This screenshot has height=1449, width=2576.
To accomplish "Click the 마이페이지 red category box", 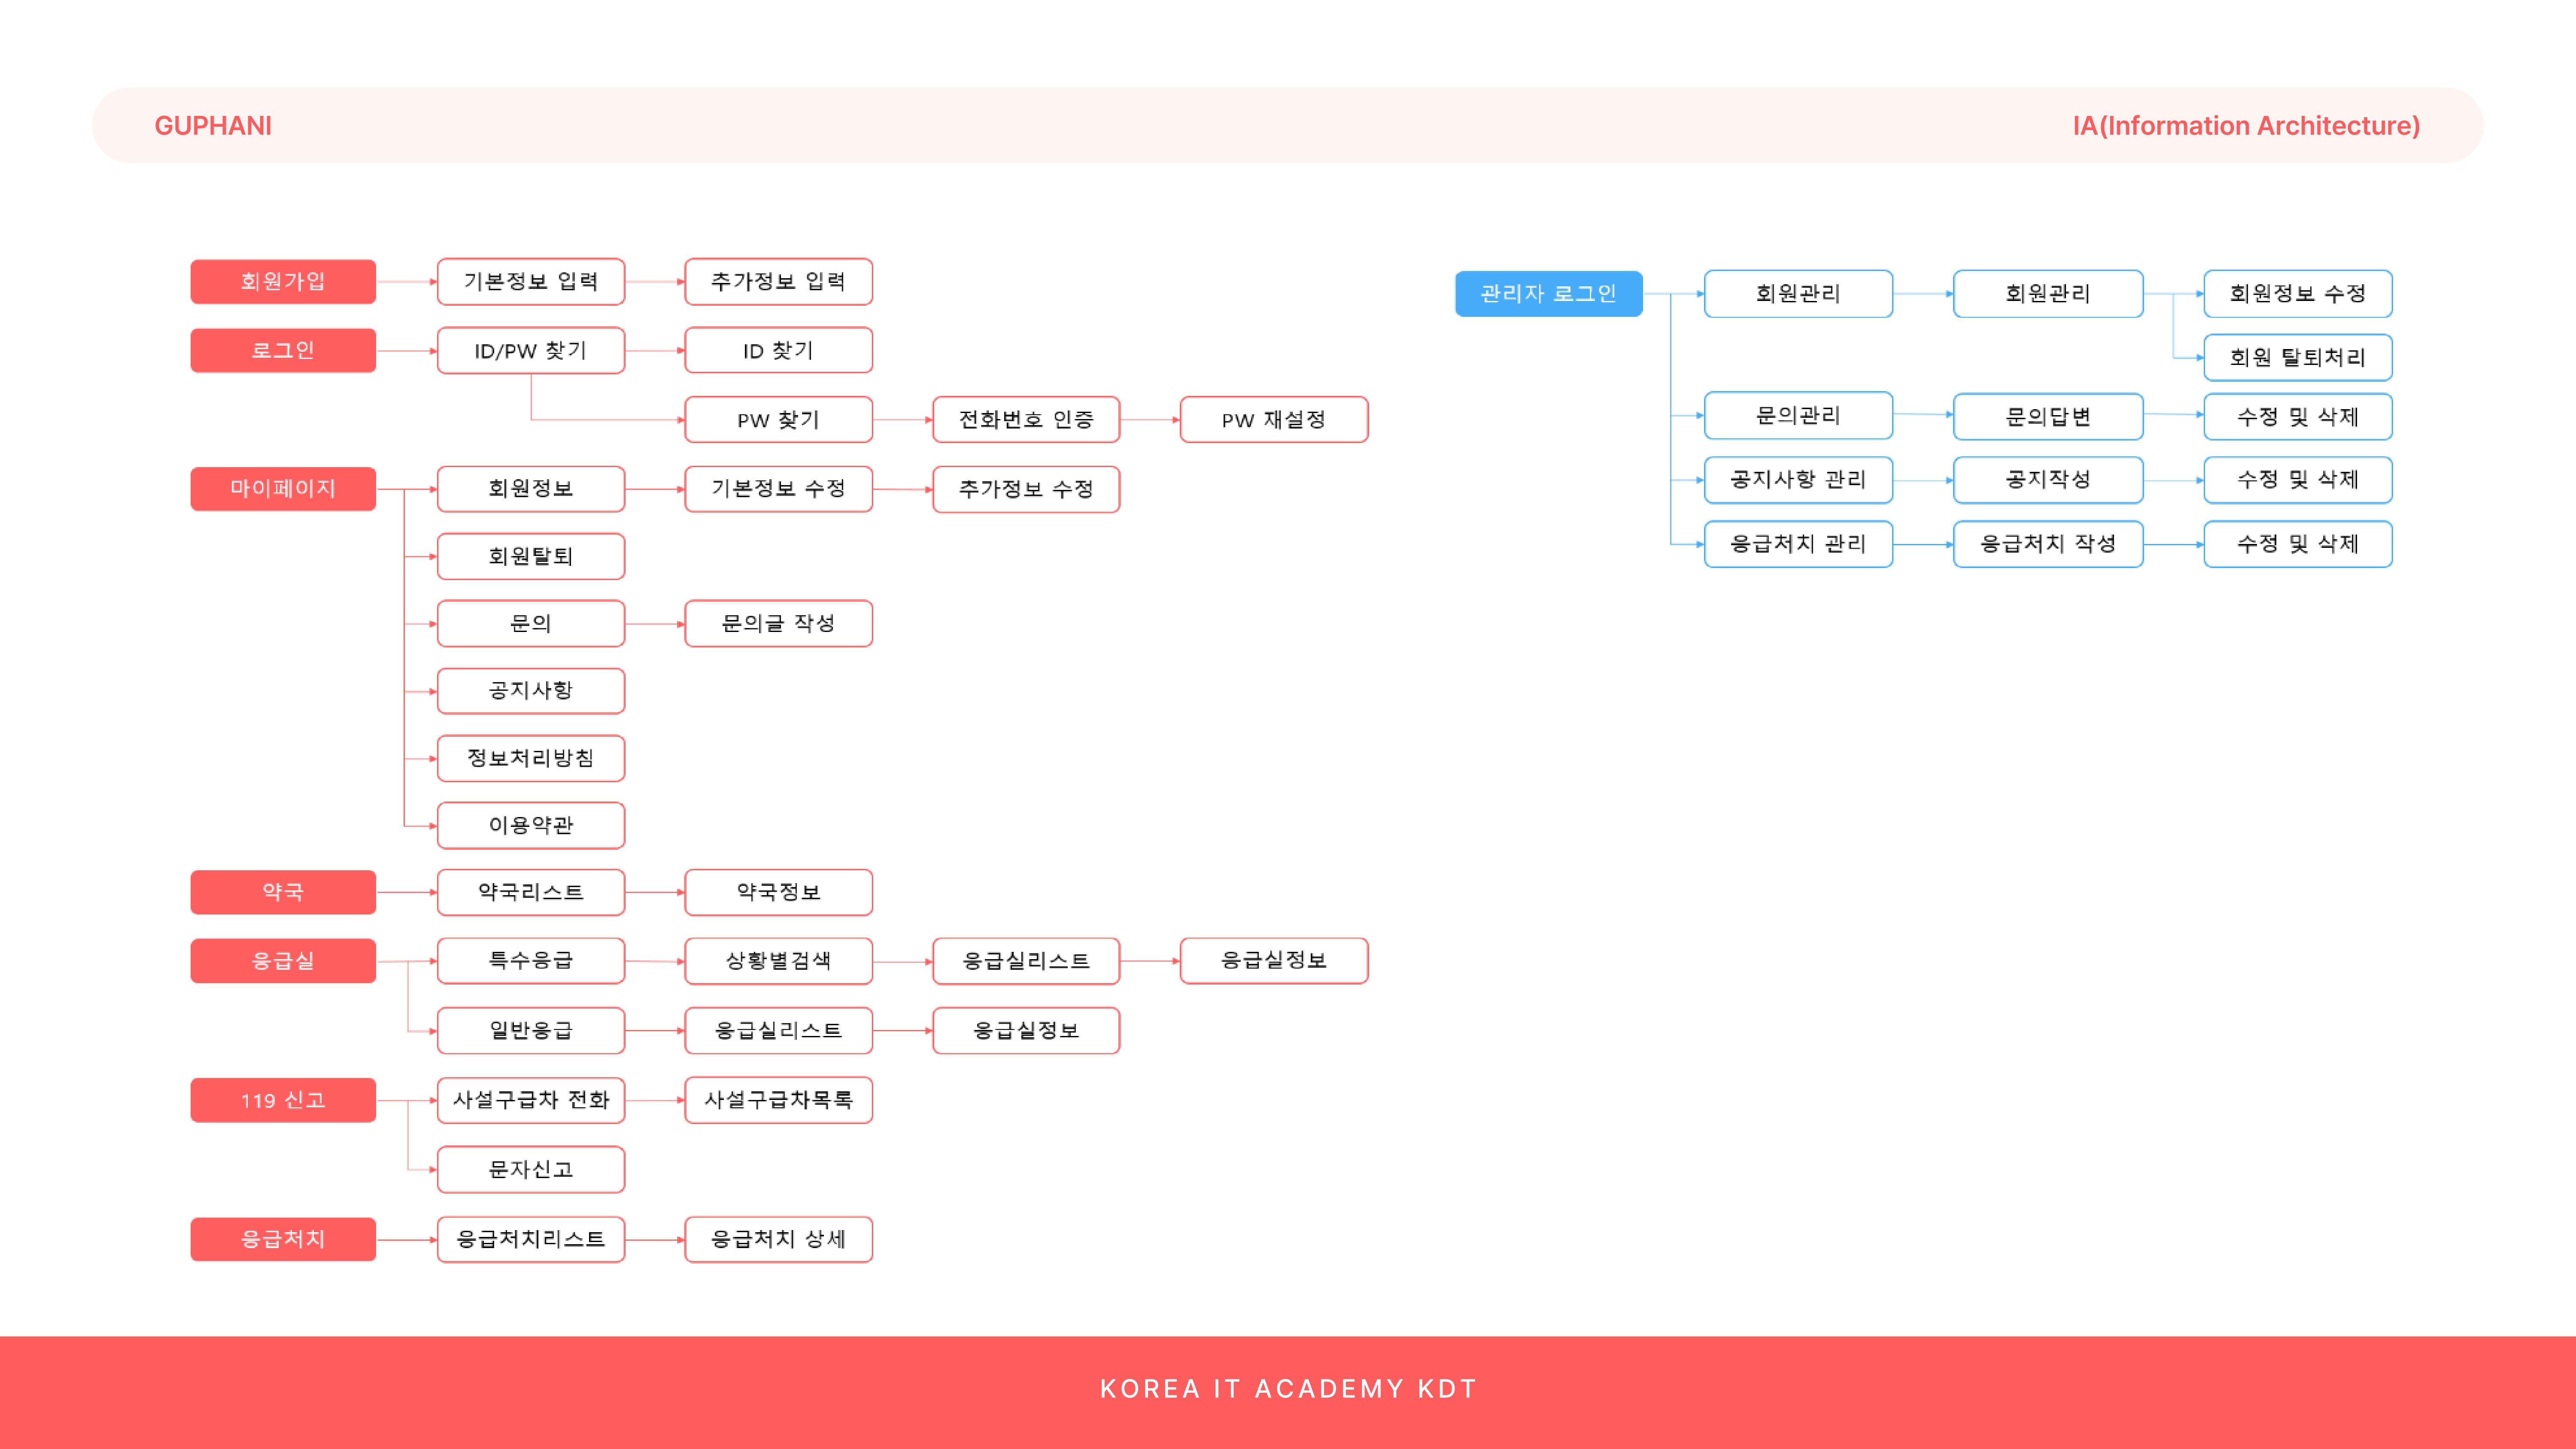I will 283,488.
